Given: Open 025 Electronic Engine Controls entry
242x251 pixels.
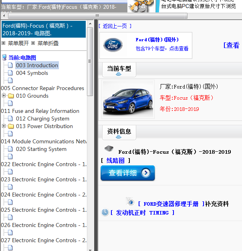Looking at the screenshot, I should click(44, 210).
